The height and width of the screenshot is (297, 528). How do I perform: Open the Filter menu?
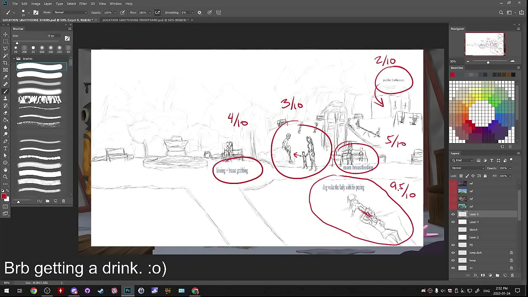[83, 4]
